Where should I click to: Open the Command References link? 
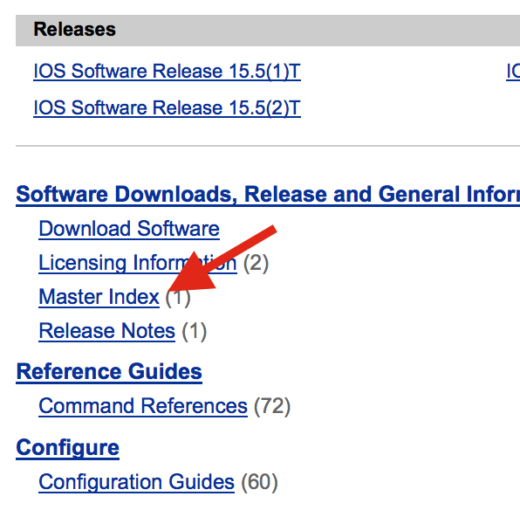143,406
